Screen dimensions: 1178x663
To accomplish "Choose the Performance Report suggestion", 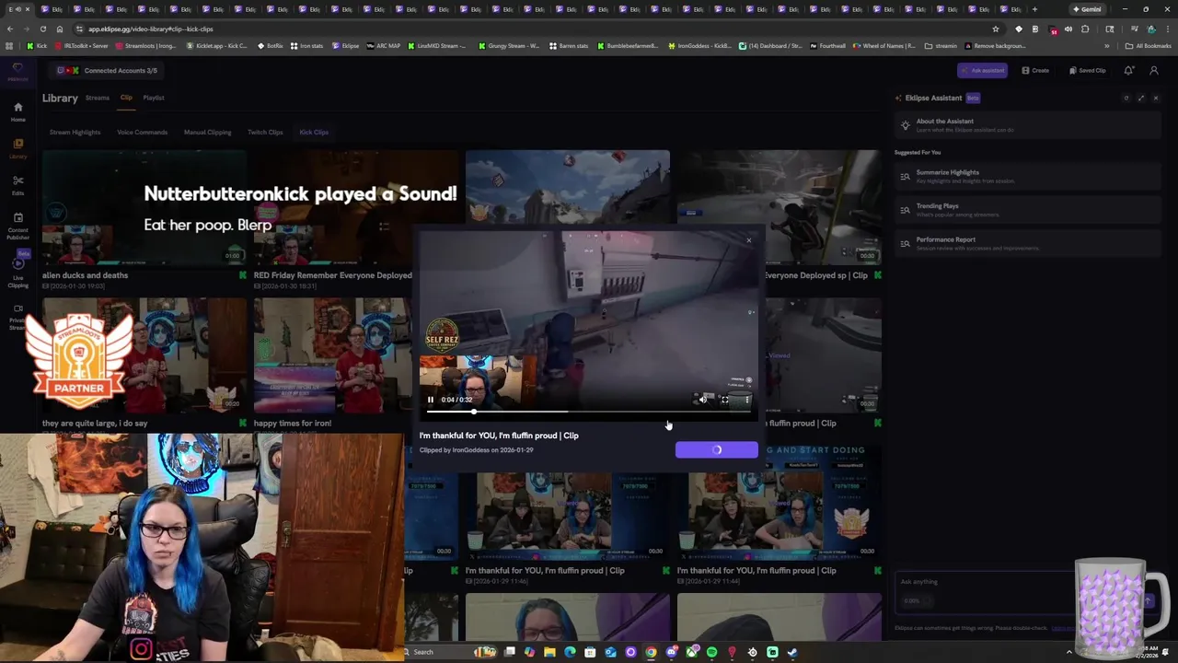I will [1028, 243].
